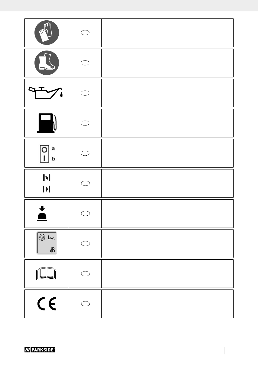The width and height of the screenshot is (258, 365).
Task: Click the oval next to fuel pump
Action: tap(85, 123)
